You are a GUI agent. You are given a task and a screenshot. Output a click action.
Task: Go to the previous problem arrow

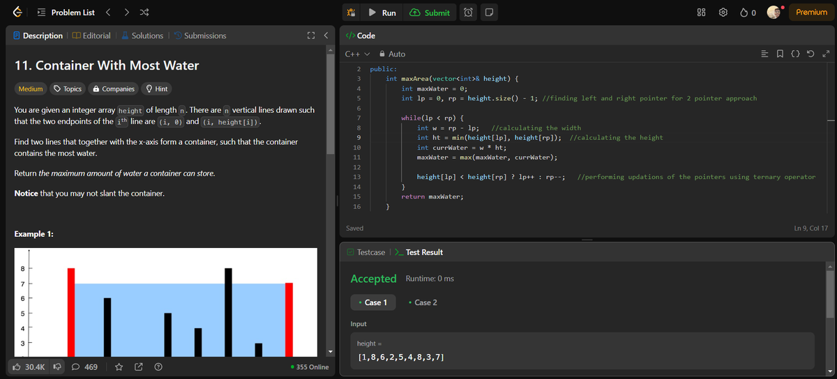[x=108, y=13]
